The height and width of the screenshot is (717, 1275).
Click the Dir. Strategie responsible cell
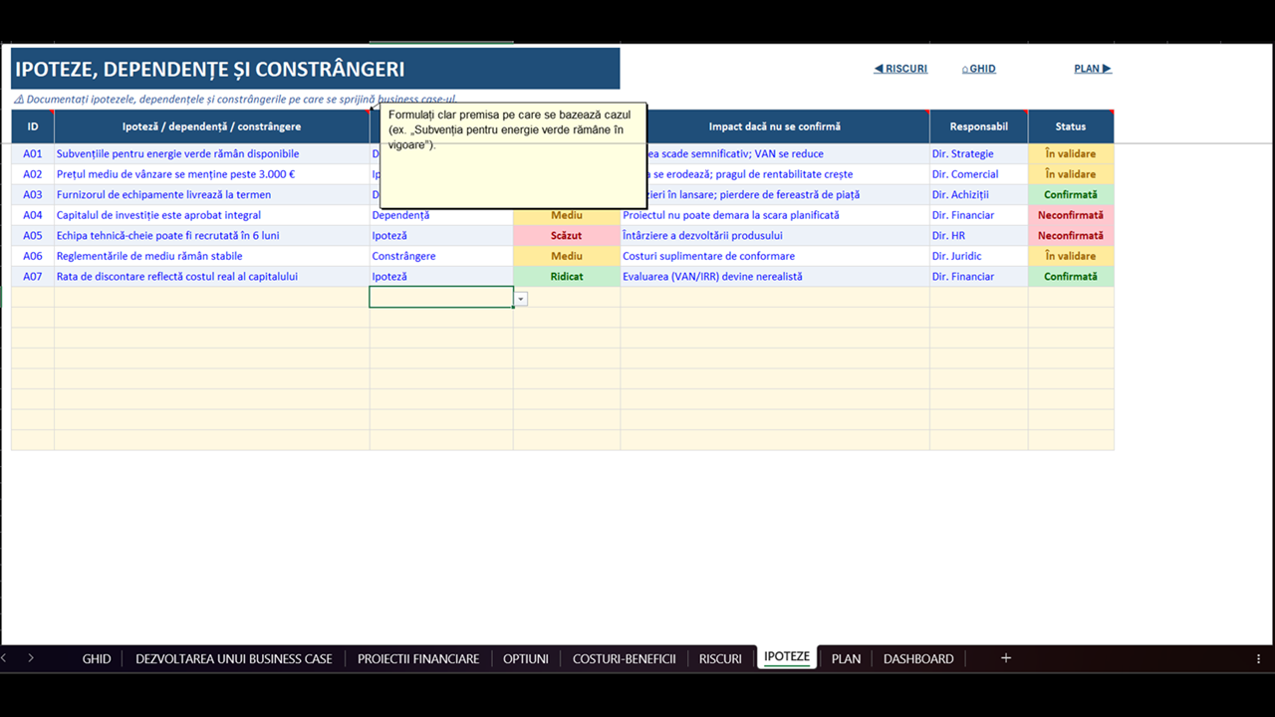click(979, 154)
